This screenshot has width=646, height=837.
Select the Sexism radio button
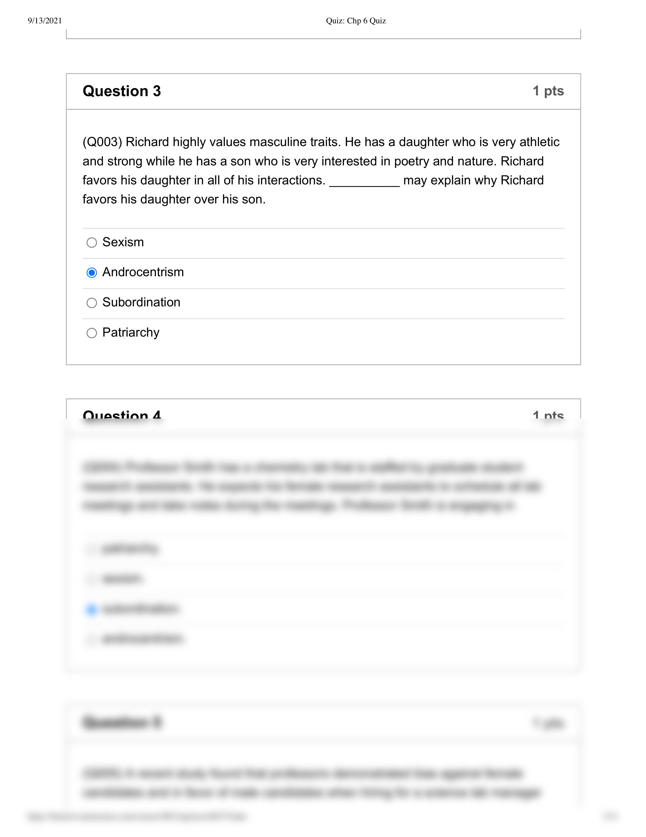click(92, 242)
